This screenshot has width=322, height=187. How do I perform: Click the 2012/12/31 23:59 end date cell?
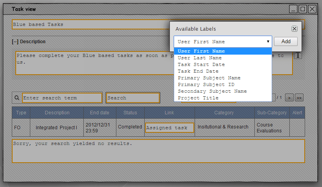[100, 128]
